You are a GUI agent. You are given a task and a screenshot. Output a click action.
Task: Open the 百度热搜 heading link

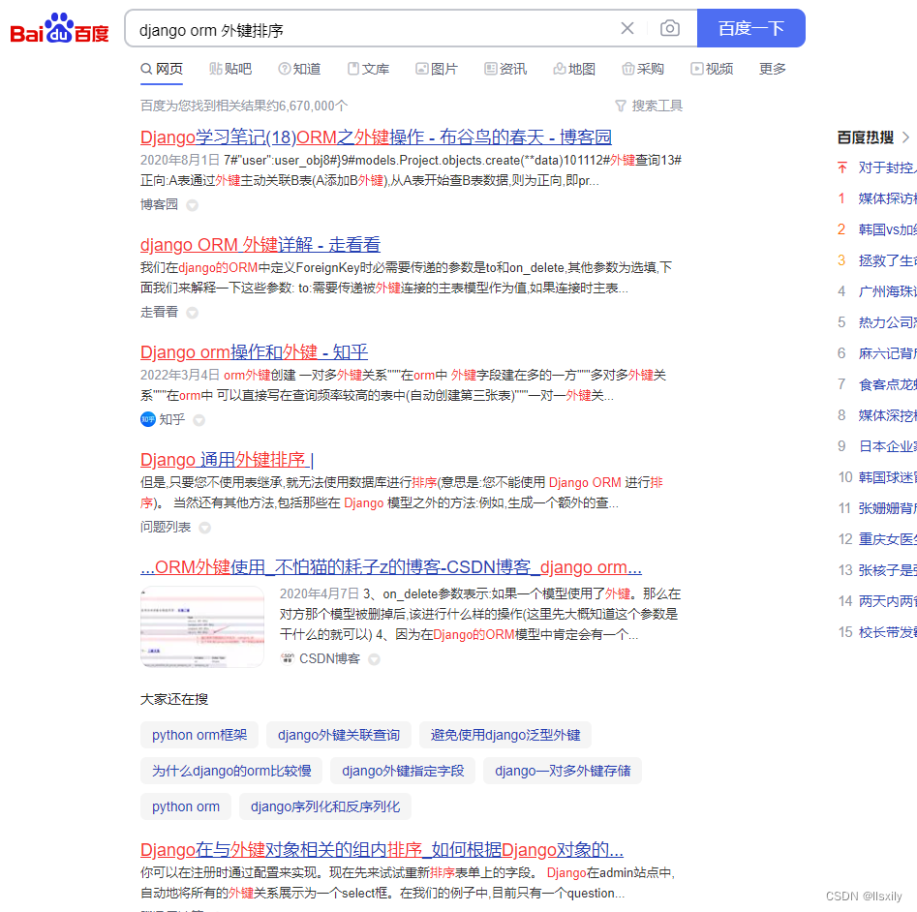coord(866,137)
